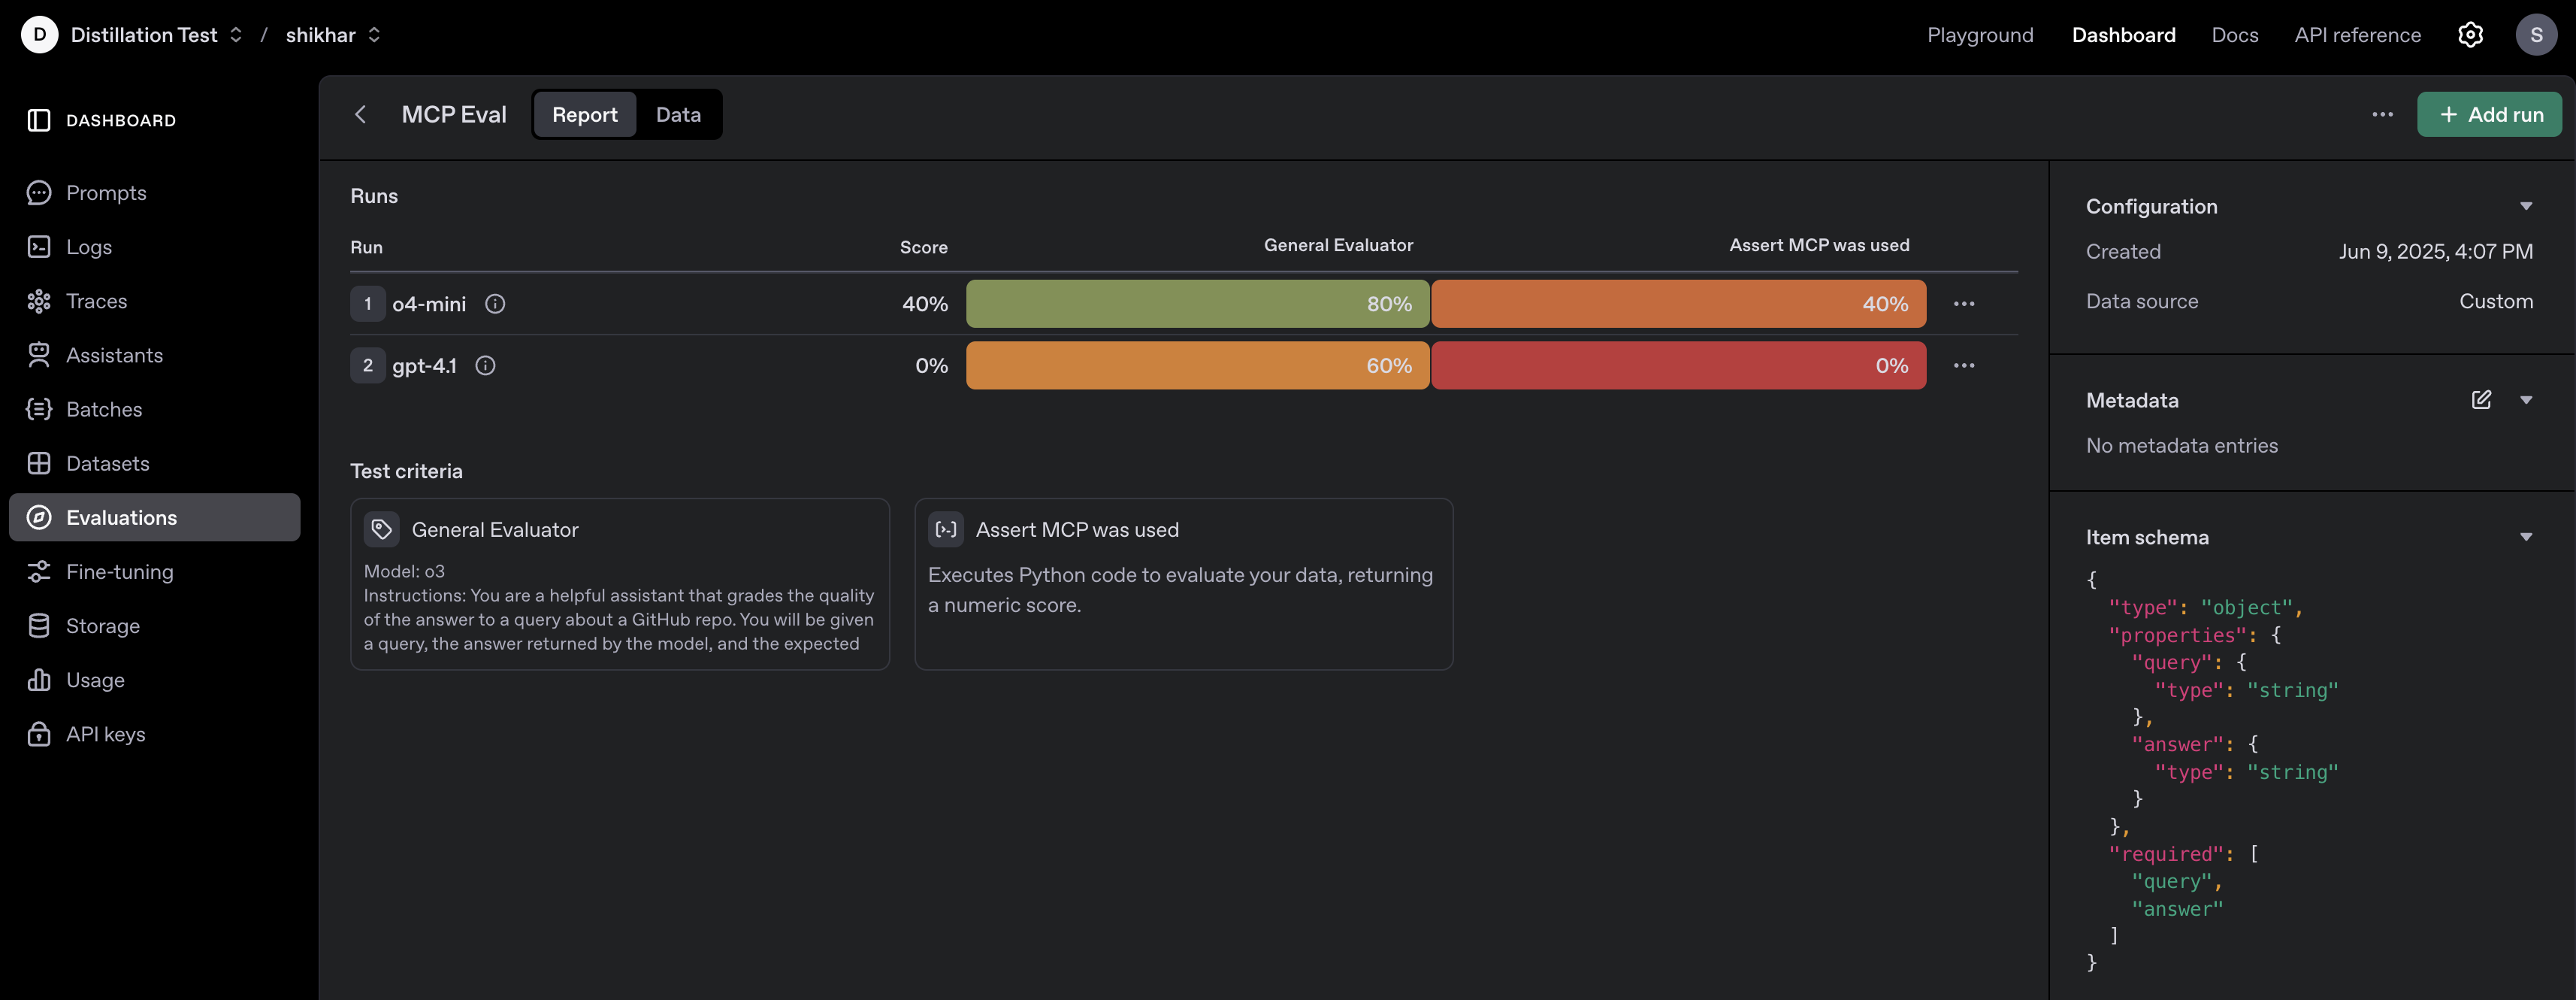Screen dimensions: 2576x1000
Task: Switch to the Data tab
Action: click(x=678, y=114)
